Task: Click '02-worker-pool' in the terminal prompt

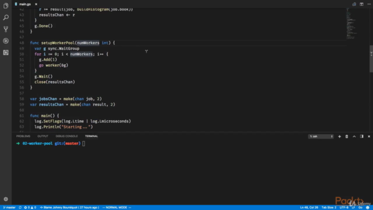Action: [37, 143]
